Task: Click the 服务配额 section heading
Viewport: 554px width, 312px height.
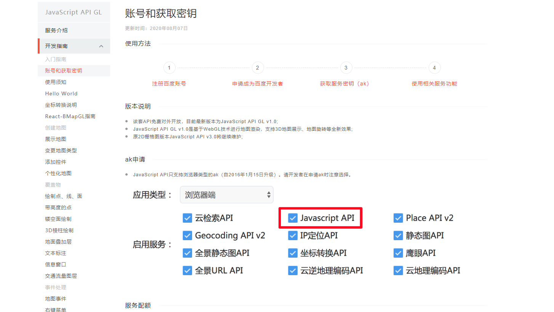Action: [x=138, y=306]
